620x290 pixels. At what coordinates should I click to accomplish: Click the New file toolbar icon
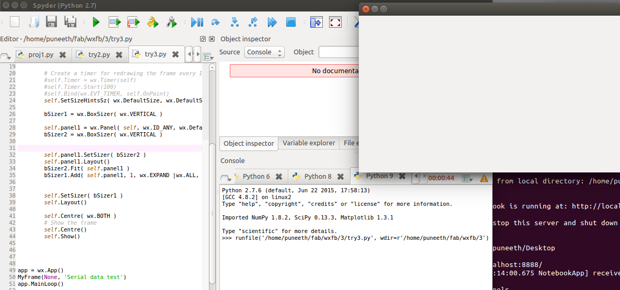(x=15, y=22)
